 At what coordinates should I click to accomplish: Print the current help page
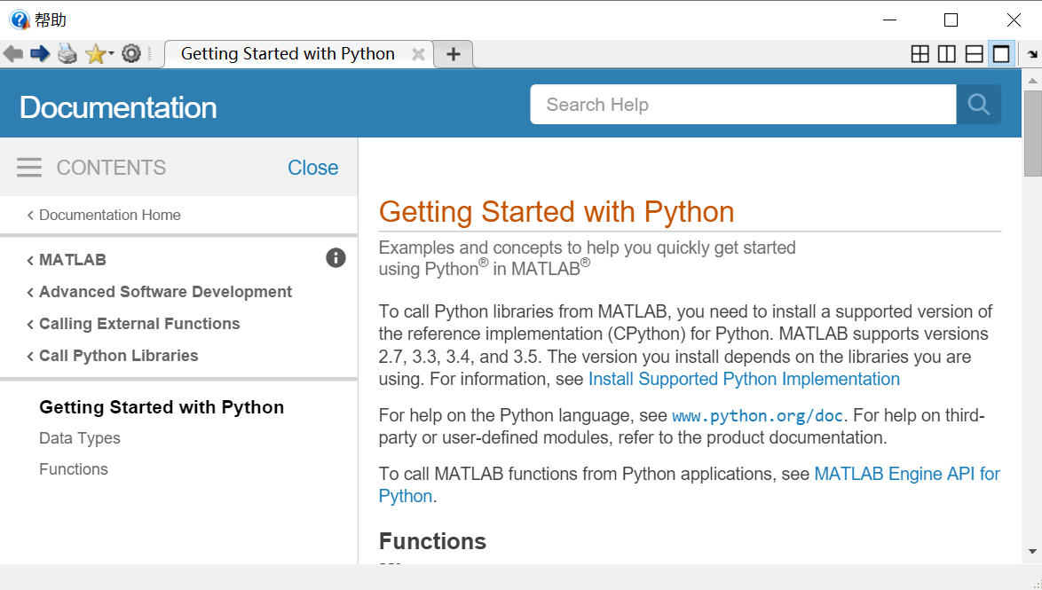click(x=67, y=53)
